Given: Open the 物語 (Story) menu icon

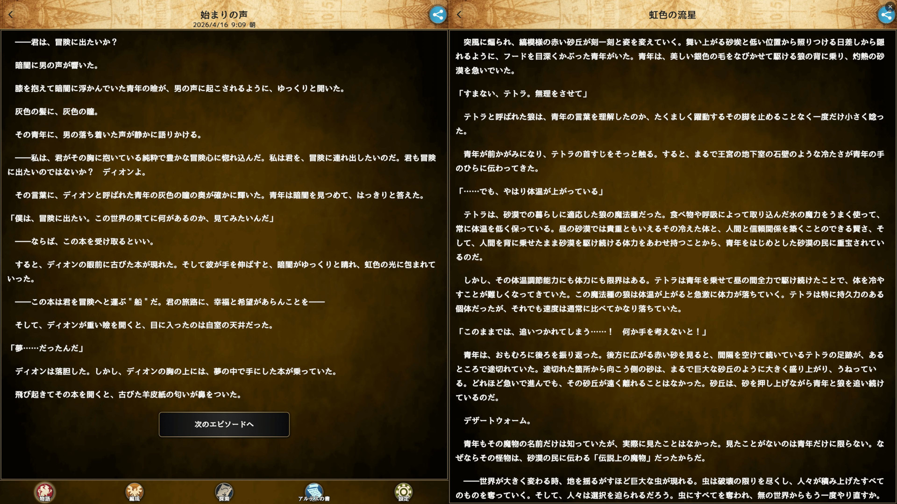Looking at the screenshot, I should (45, 491).
